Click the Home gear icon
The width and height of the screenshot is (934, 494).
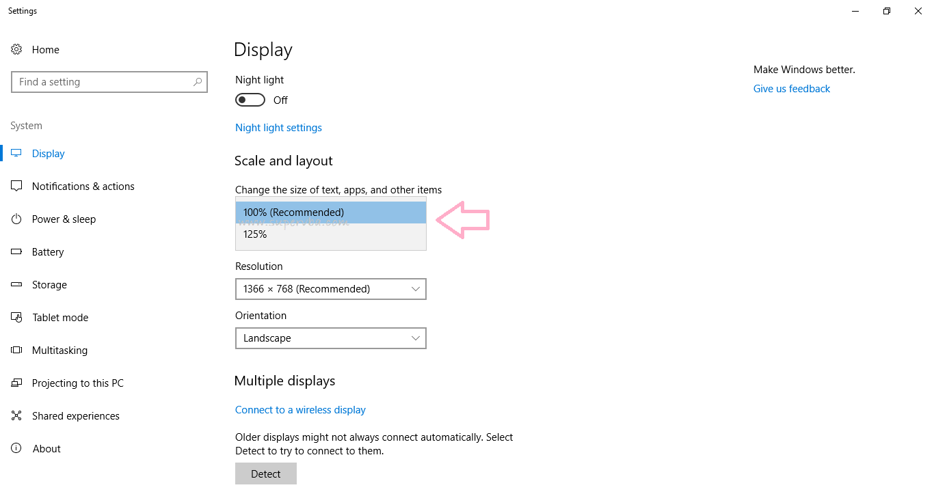pyautogui.click(x=16, y=50)
